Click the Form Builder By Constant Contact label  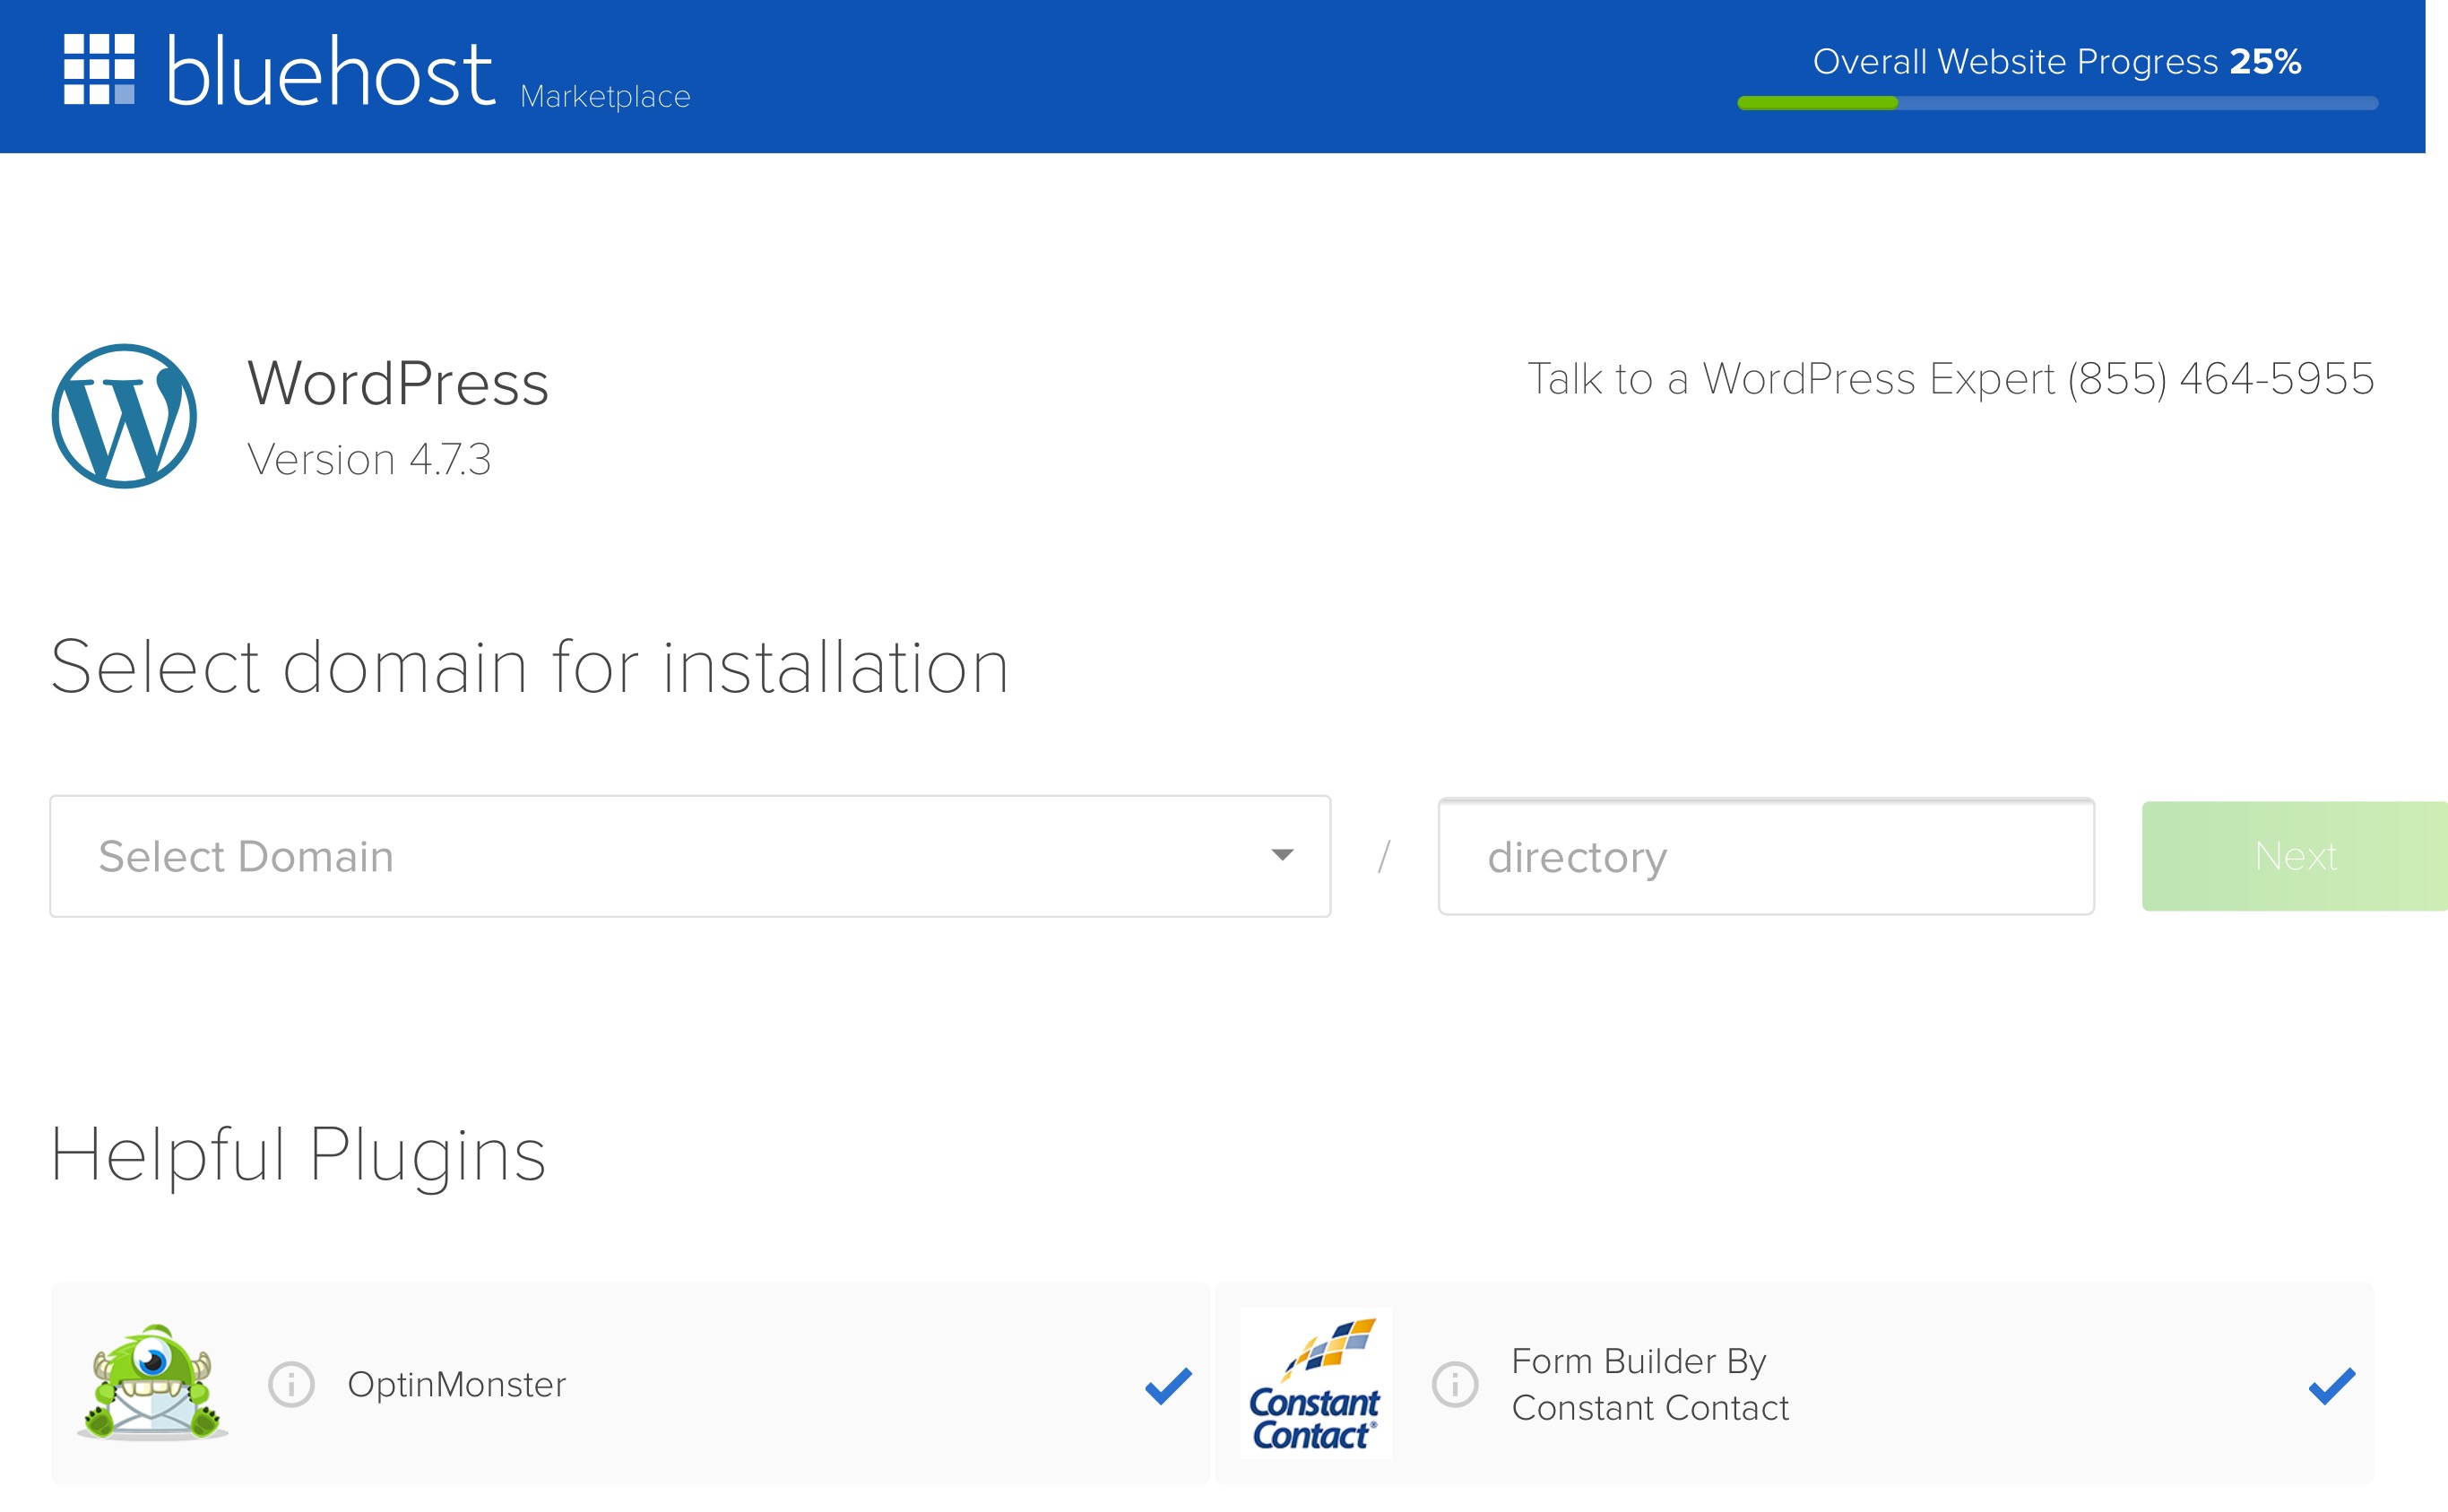pos(1650,1384)
